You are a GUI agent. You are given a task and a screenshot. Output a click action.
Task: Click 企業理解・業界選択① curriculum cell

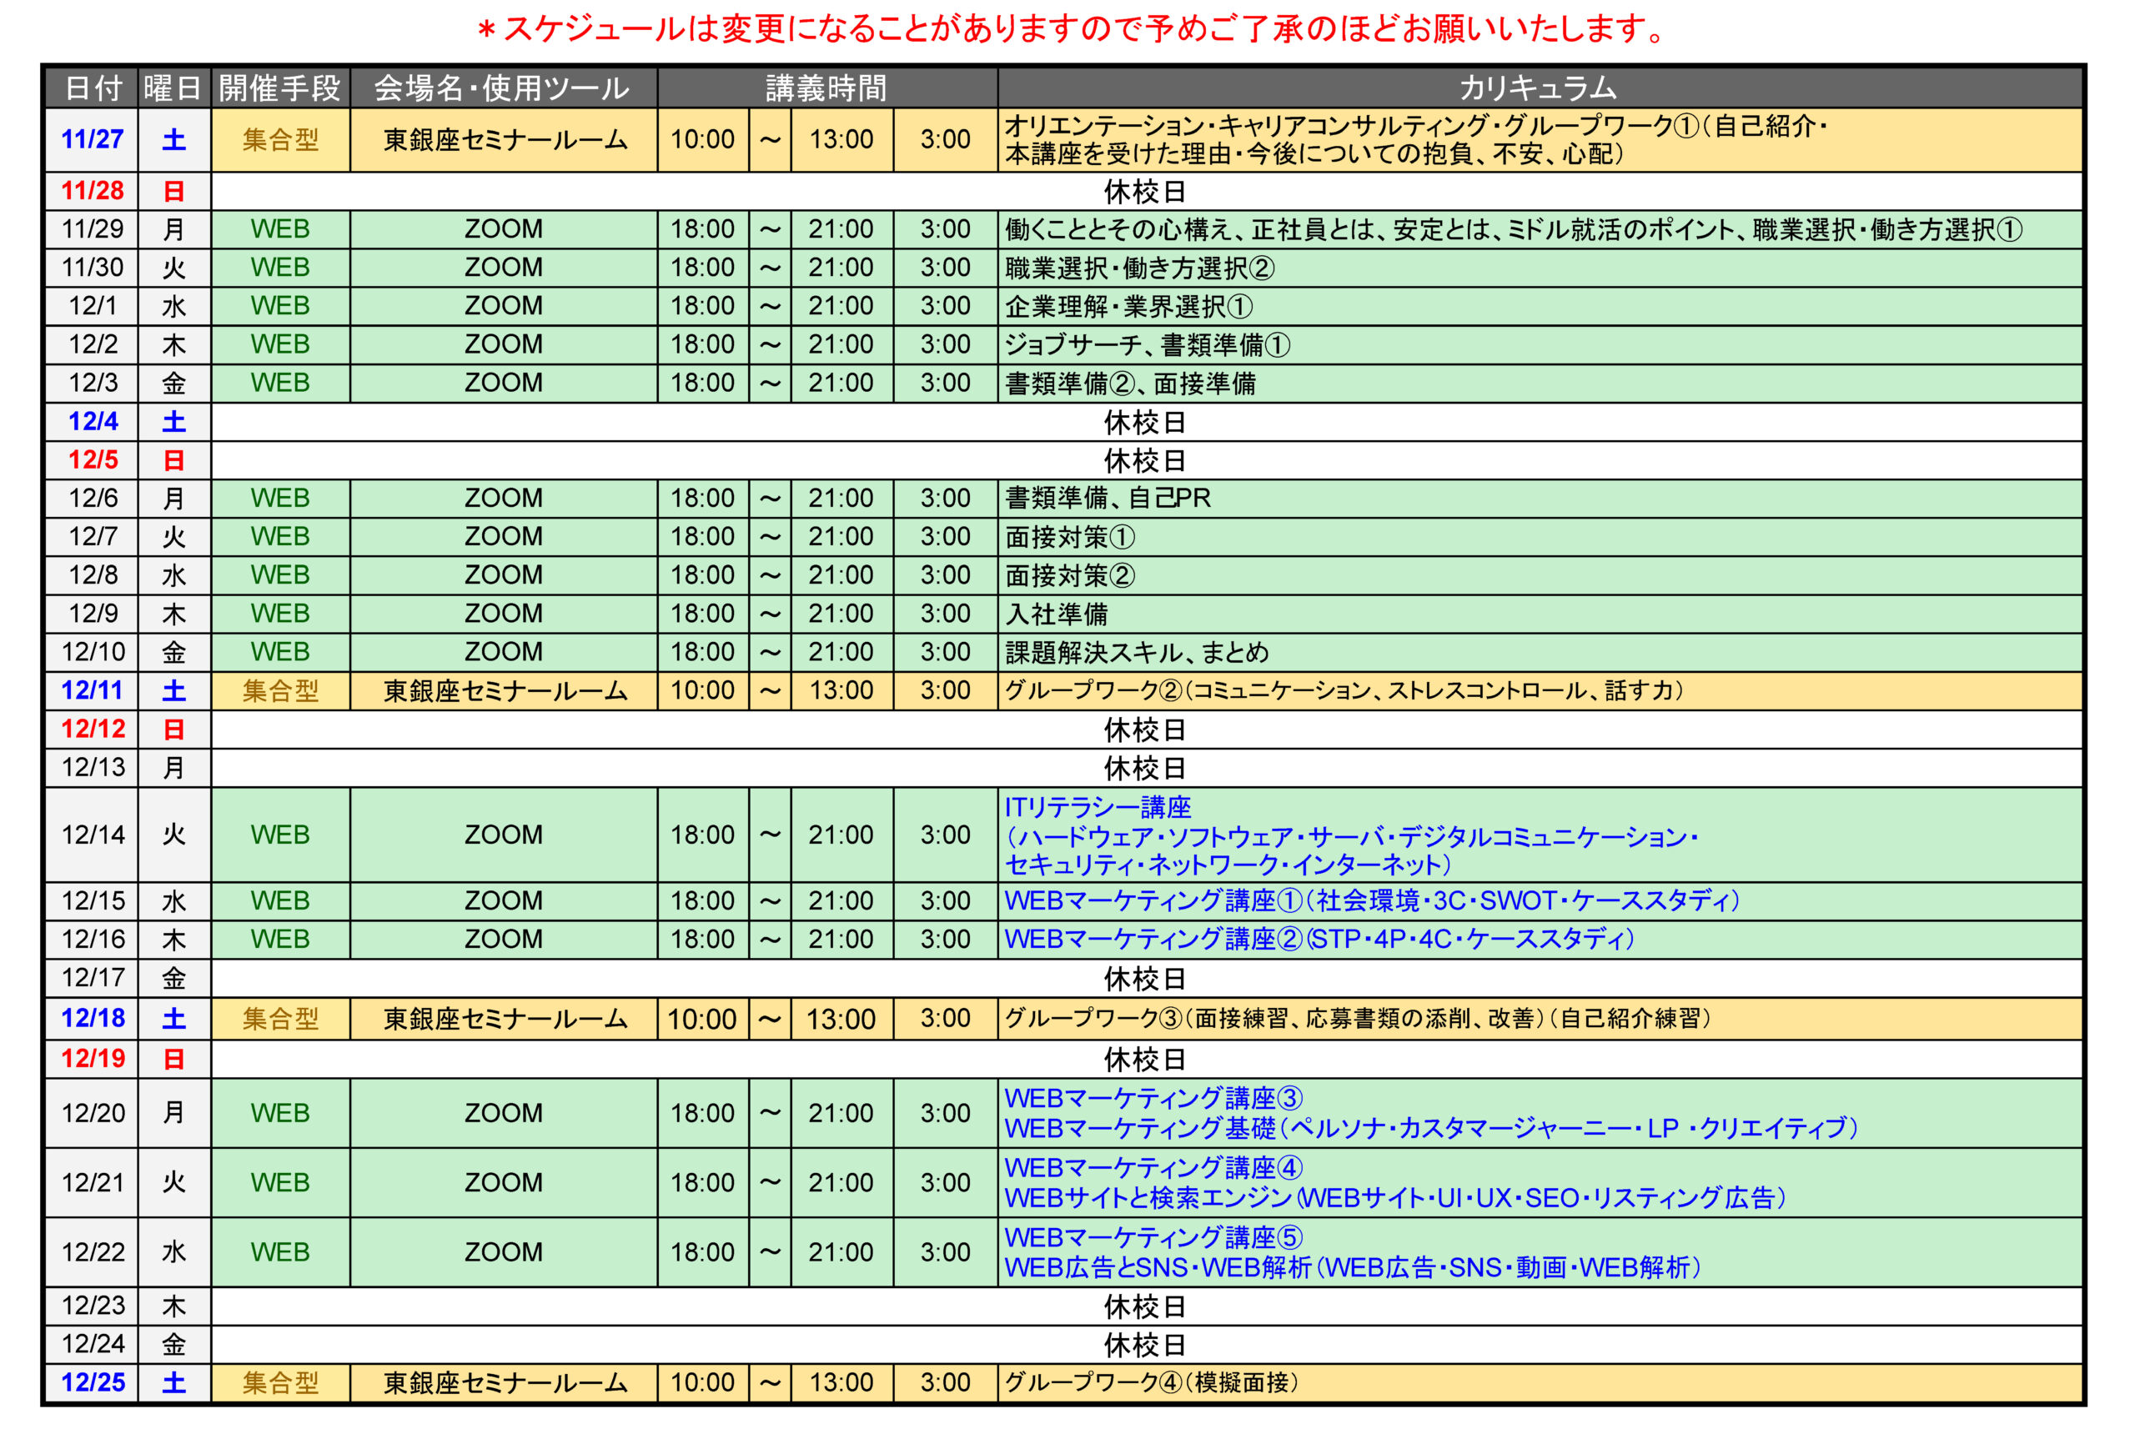[x=1539, y=306]
